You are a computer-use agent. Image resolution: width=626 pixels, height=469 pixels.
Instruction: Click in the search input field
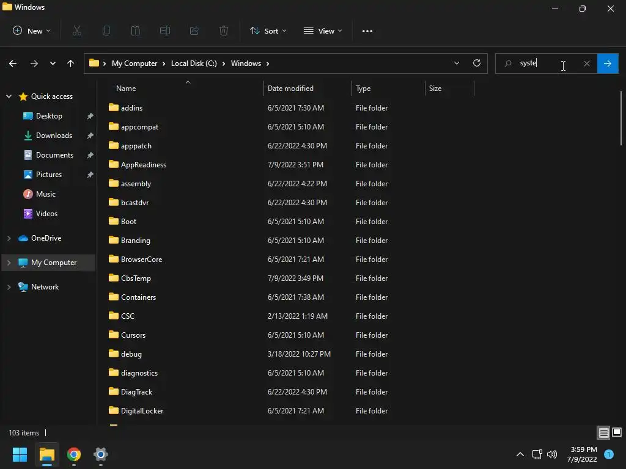point(547,64)
